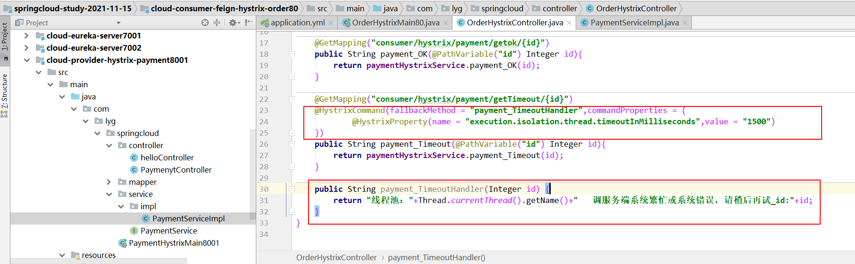Close the OrderHystrixMain80.java tab
Screen dimensions: 855x264
pyautogui.click(x=445, y=23)
